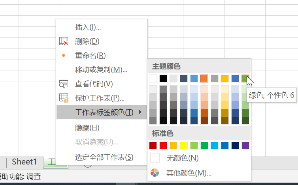Click 隐藏(H) to hide the sheet
This screenshot has height=185, width=298.
[102, 128]
